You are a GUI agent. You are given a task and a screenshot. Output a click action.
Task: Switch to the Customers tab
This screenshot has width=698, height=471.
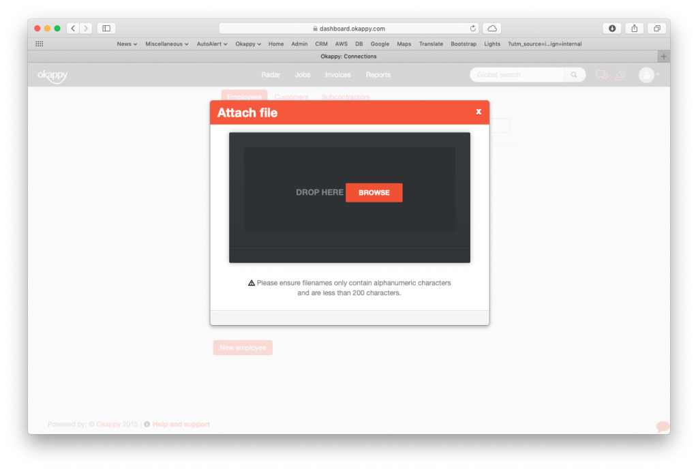pos(291,97)
